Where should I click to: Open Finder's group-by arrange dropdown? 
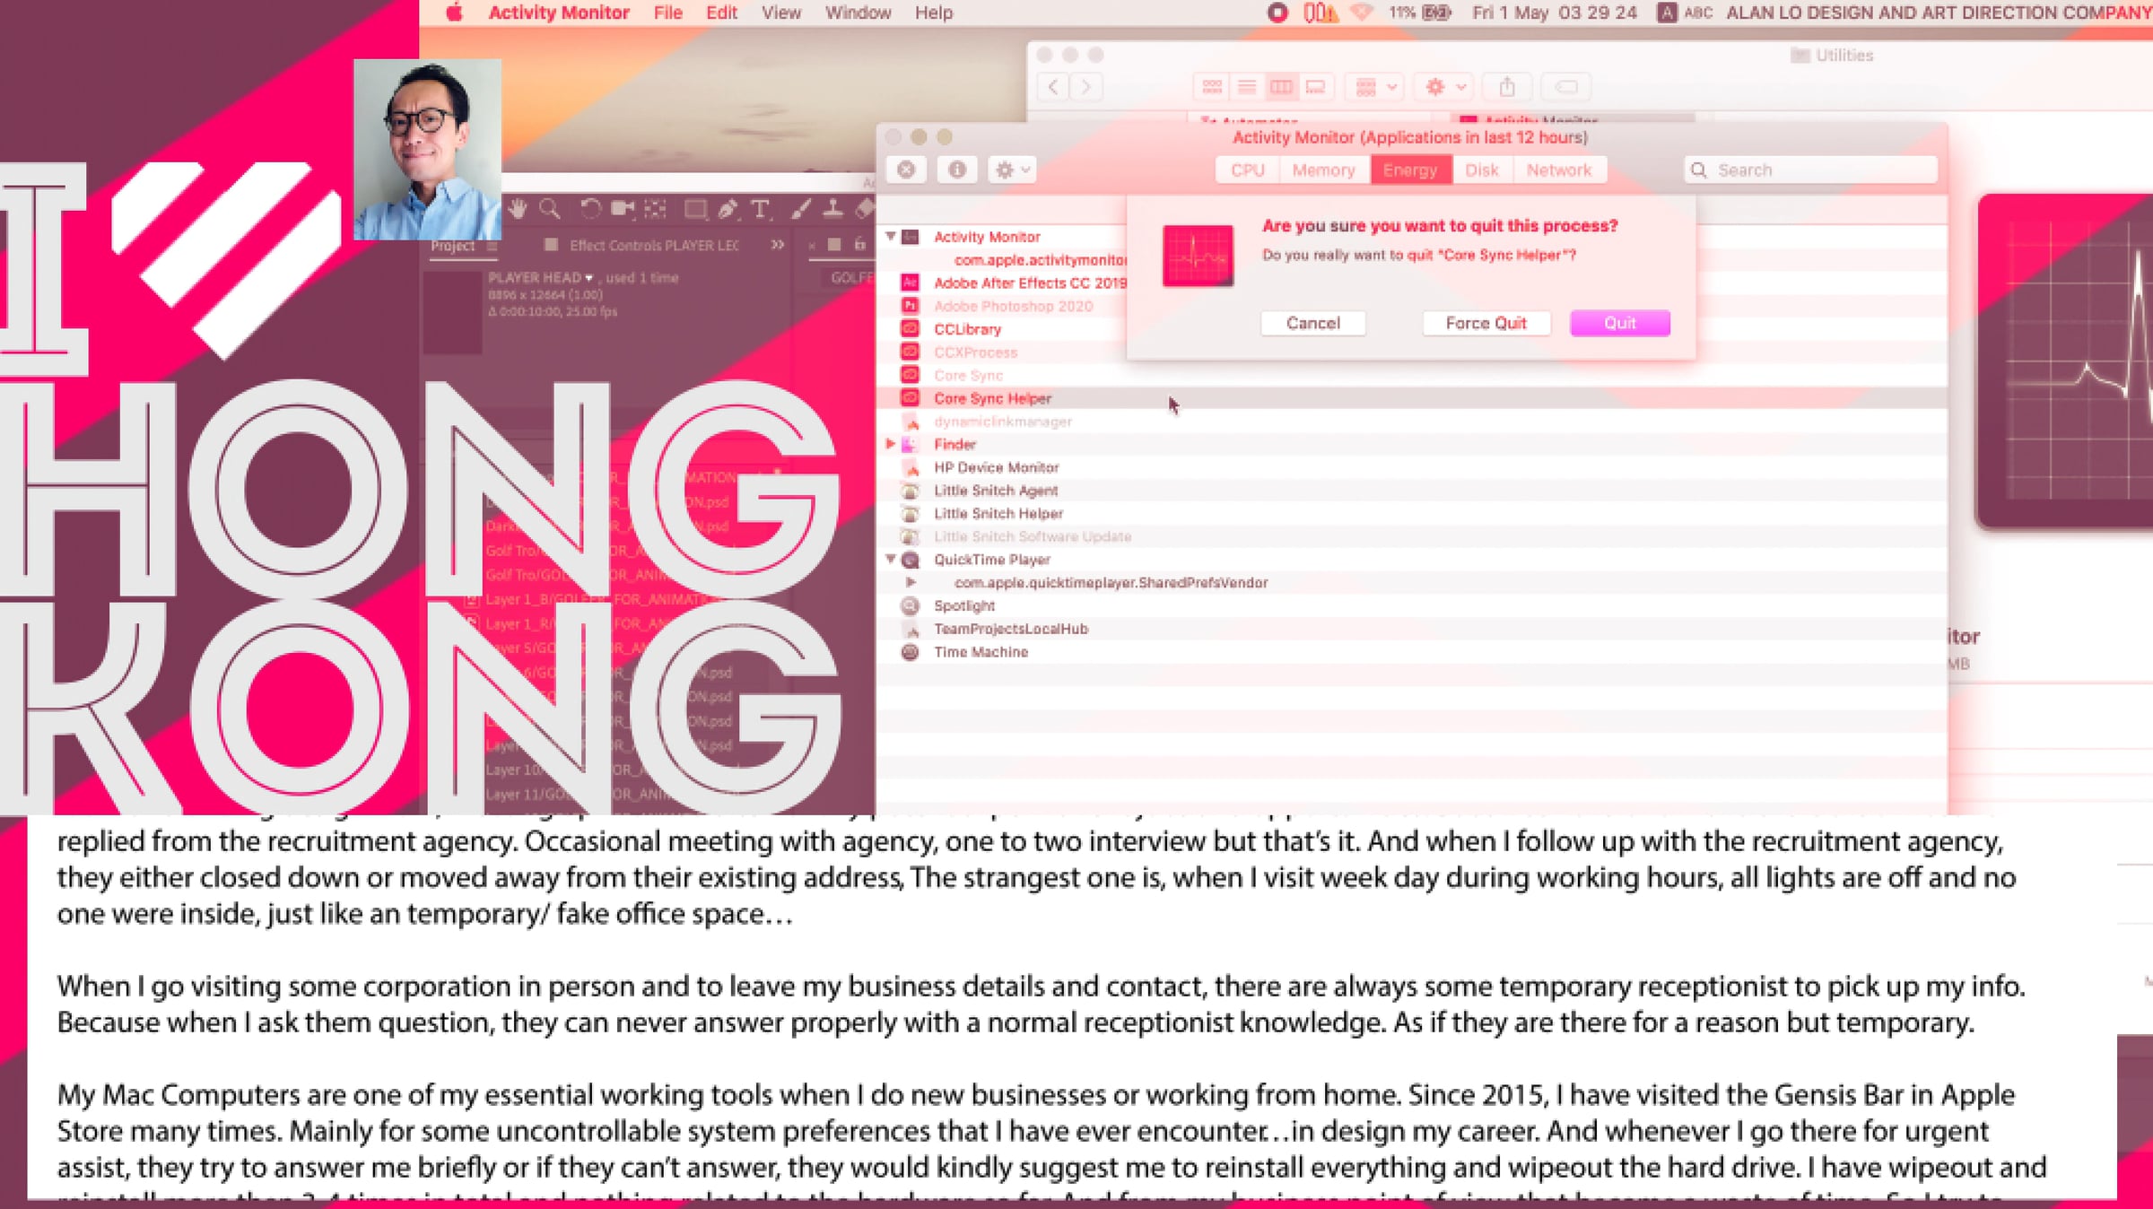point(1375,87)
